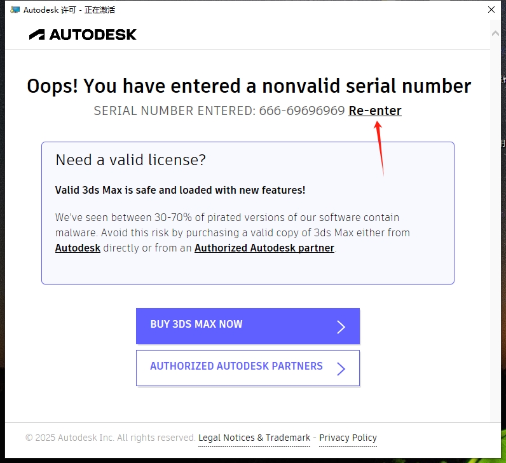Click the window title bar text

69,10
